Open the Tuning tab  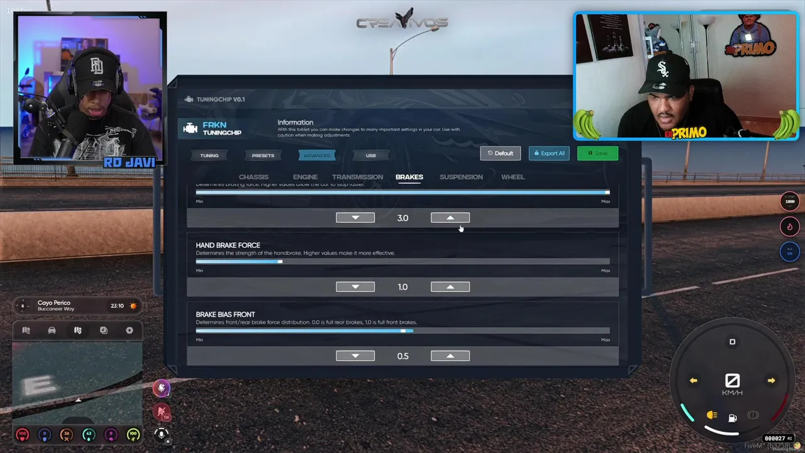pos(209,155)
